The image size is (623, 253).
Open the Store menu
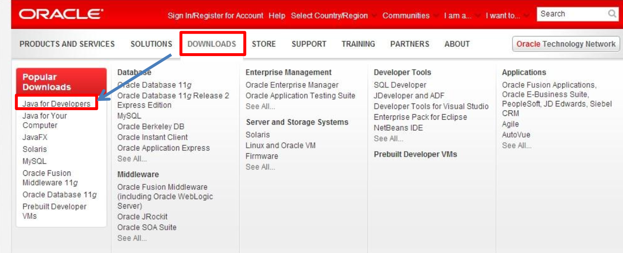(x=264, y=44)
